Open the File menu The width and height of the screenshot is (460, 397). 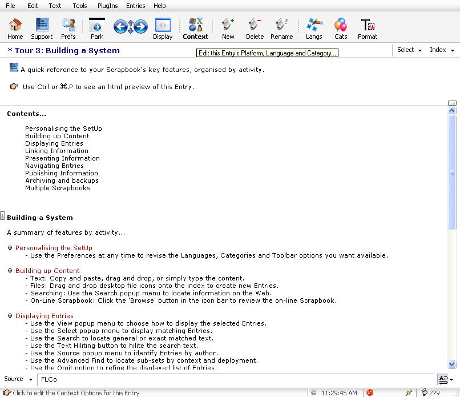pyautogui.click(x=10, y=6)
